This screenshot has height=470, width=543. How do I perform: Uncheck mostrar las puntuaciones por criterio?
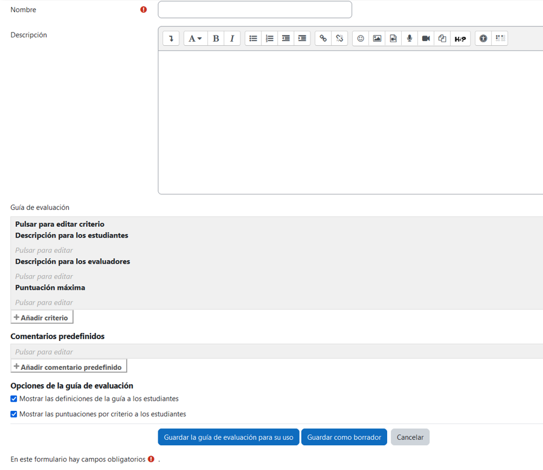click(x=13, y=414)
